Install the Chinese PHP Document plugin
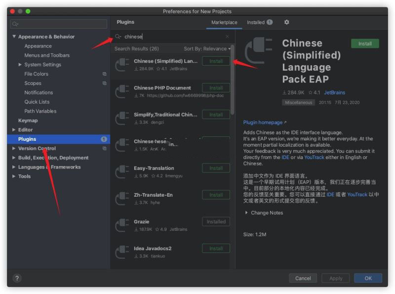 click(x=216, y=88)
